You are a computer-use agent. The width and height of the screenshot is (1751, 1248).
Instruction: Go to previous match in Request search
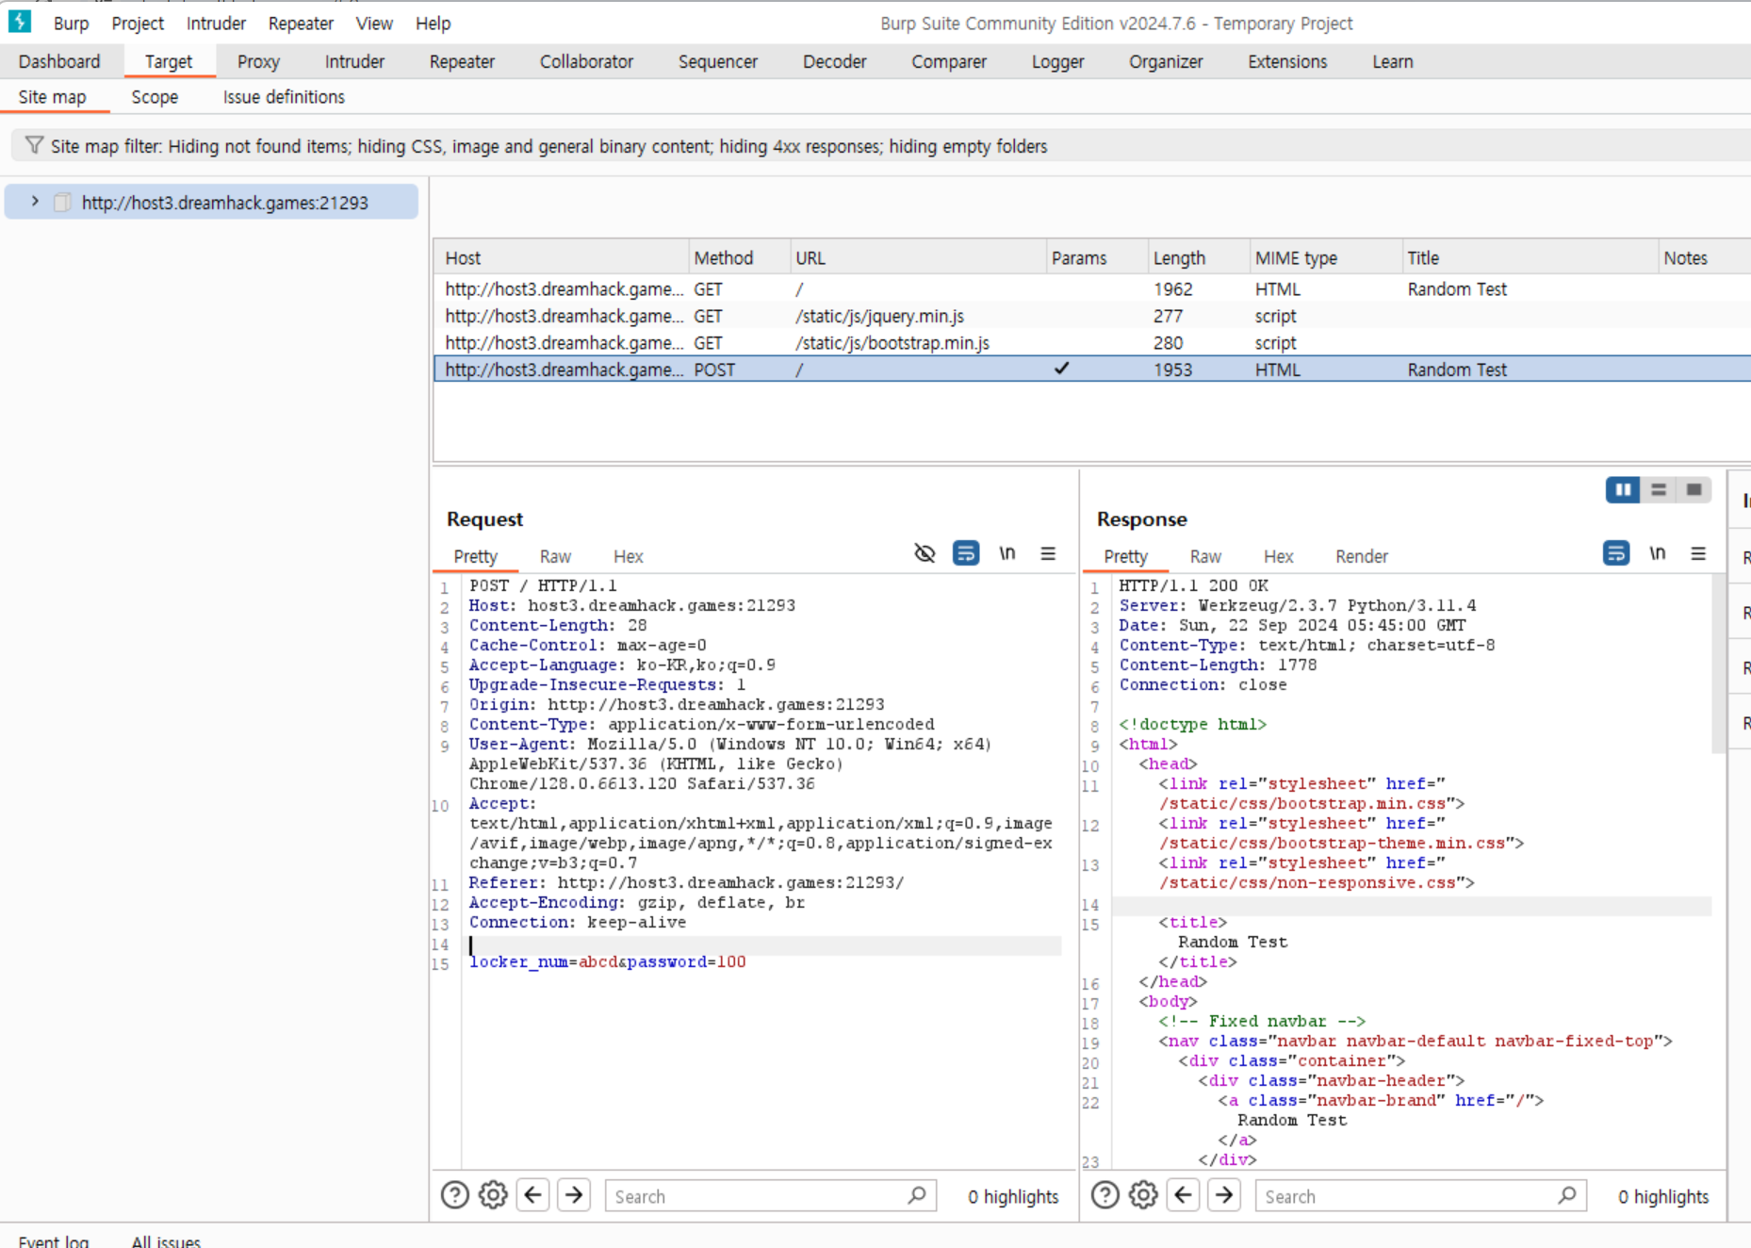coord(533,1195)
